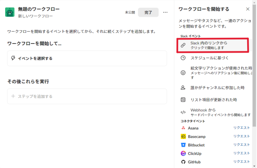Screen dimensions: 257x168
Task: Click リクエスト link next to Bitbucket
Action: tap(242, 145)
